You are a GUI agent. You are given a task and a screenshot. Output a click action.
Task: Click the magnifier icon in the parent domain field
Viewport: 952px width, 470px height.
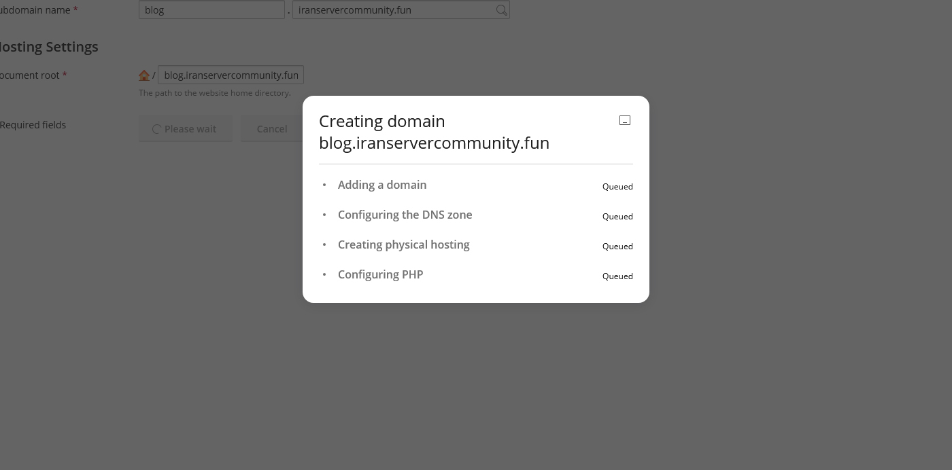click(501, 10)
